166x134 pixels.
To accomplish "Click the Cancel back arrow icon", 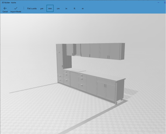I will (x=5, y=8).
